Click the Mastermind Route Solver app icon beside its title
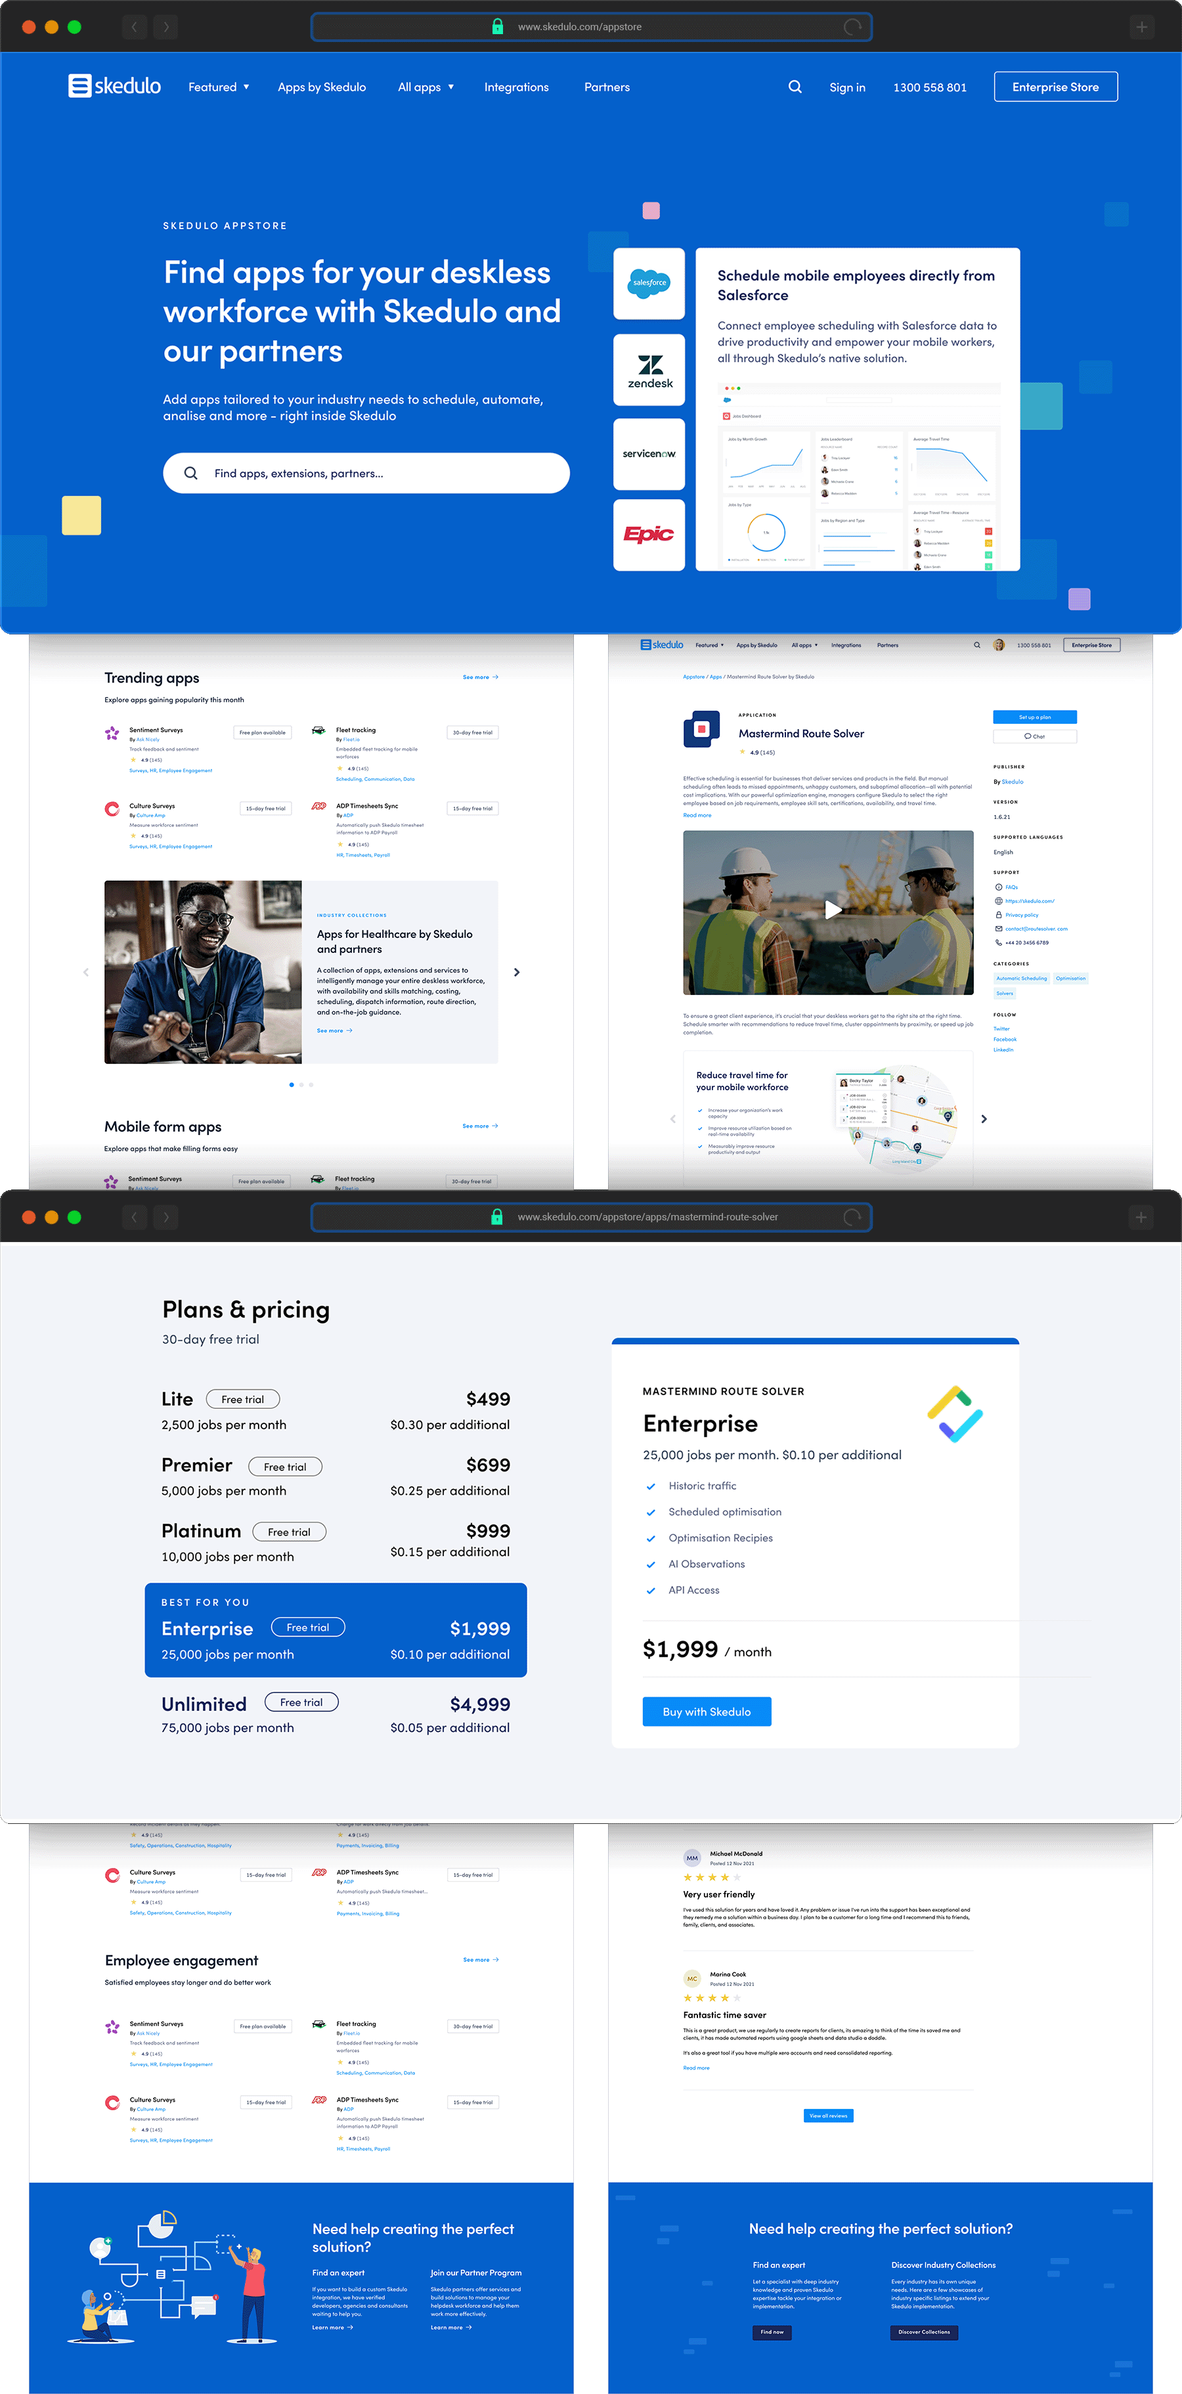 701,728
